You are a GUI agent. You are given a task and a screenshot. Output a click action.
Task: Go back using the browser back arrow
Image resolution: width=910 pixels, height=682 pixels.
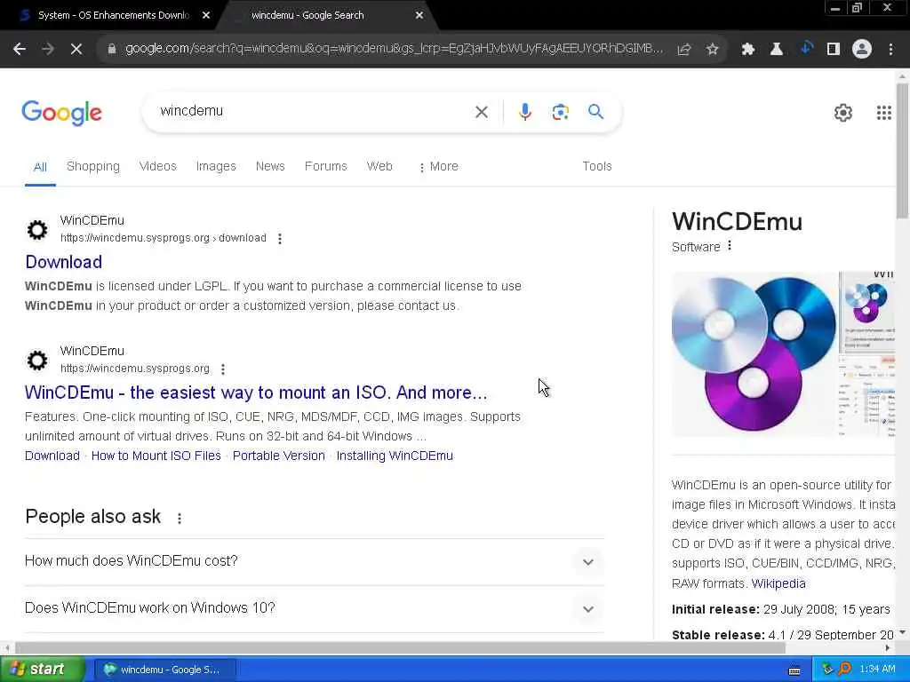(20, 50)
